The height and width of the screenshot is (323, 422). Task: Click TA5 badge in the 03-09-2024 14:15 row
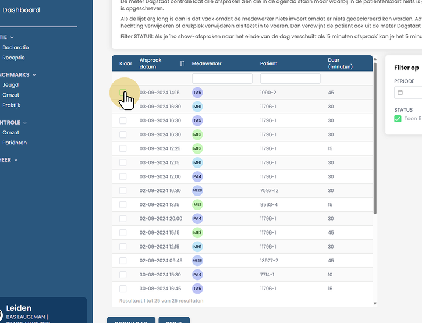point(197,93)
